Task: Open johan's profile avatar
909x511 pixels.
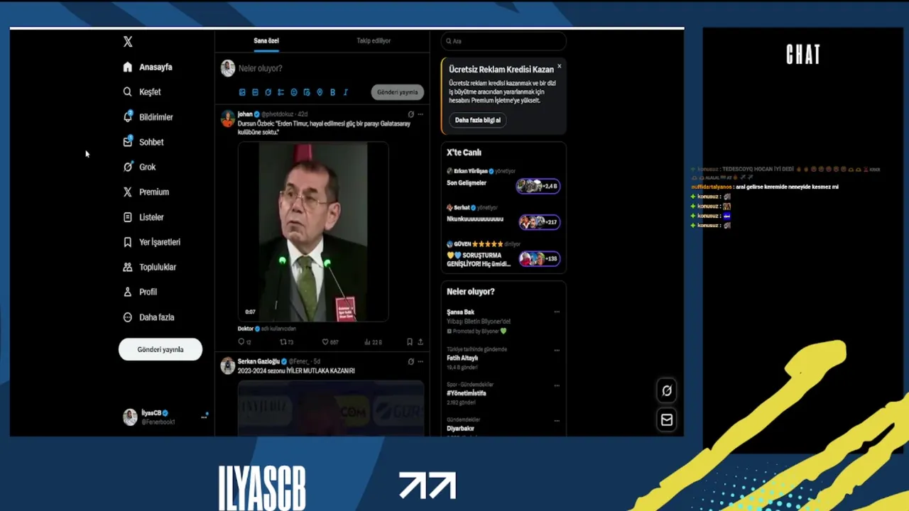Action: (228, 119)
